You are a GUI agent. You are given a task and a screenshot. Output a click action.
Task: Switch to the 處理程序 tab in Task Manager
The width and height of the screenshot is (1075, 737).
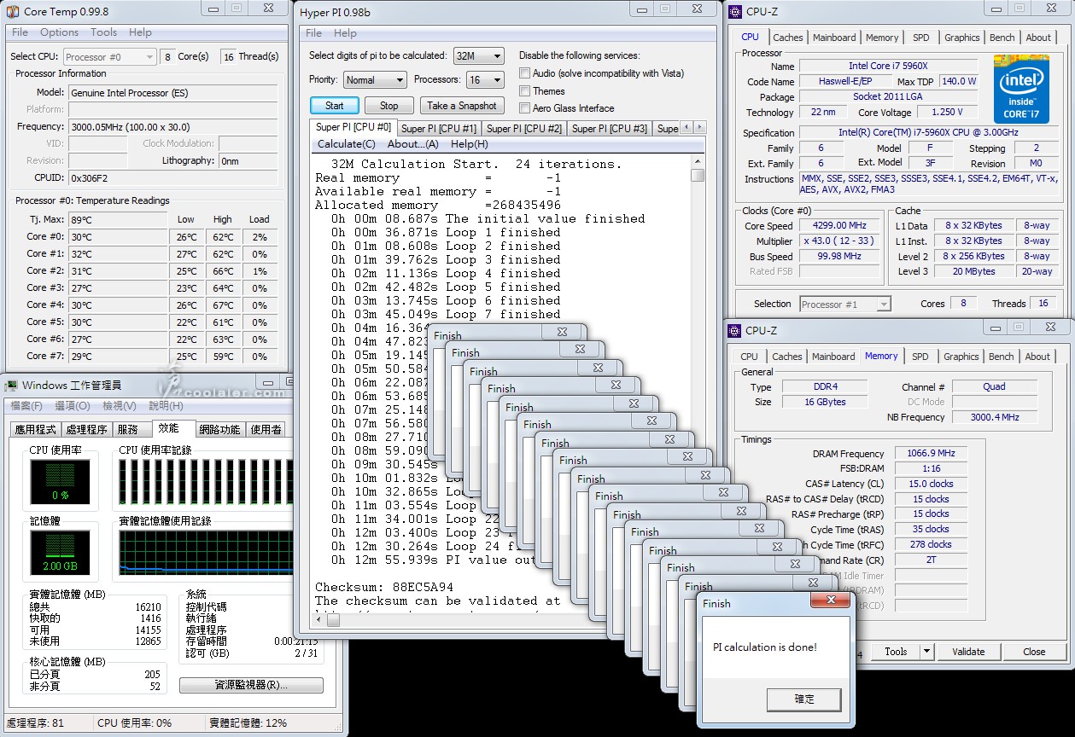86,430
